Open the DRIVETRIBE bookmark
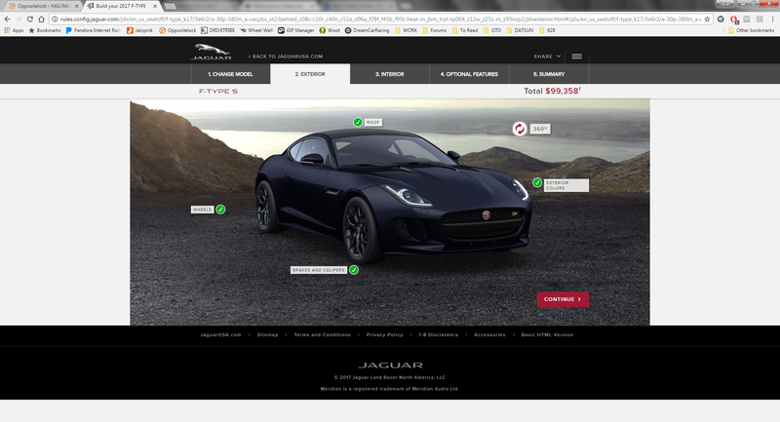The width and height of the screenshot is (780, 422). [x=217, y=30]
